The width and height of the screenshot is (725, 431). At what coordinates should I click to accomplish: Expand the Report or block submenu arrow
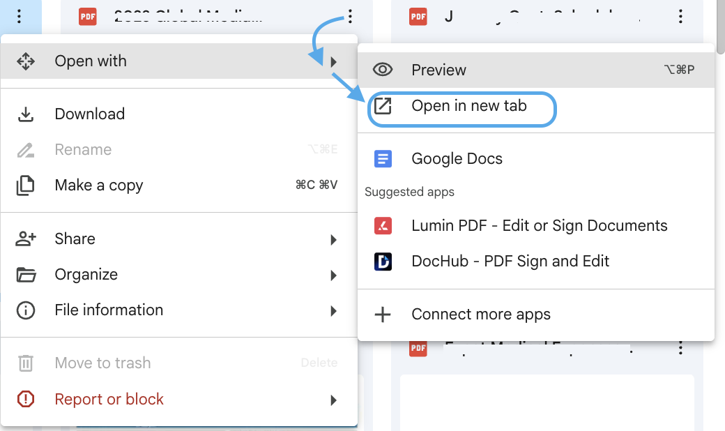click(x=333, y=400)
